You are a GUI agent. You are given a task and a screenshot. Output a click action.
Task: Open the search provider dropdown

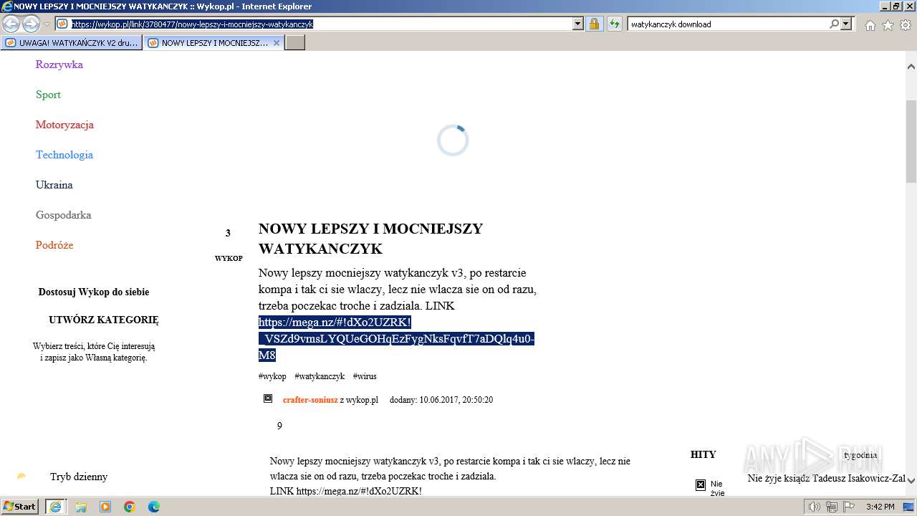pyautogui.click(x=846, y=24)
